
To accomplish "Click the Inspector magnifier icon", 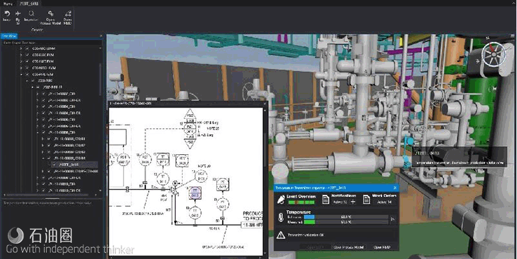I will [x=31, y=13].
